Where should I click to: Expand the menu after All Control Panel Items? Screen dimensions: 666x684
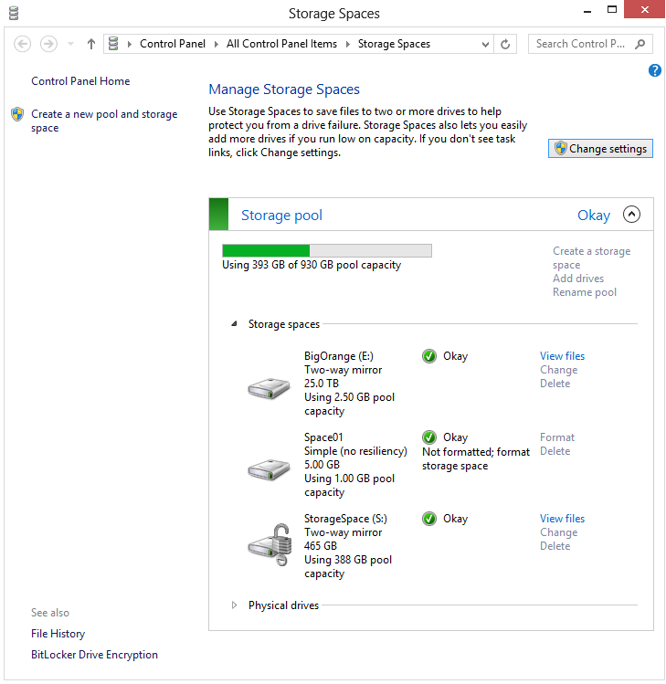pos(348,44)
